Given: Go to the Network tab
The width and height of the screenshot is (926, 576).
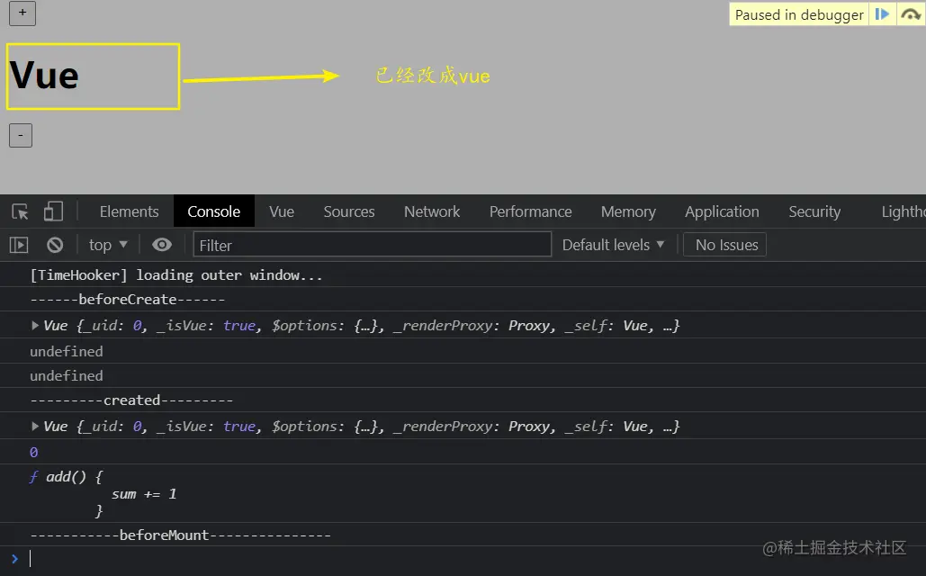Looking at the screenshot, I should 432,211.
